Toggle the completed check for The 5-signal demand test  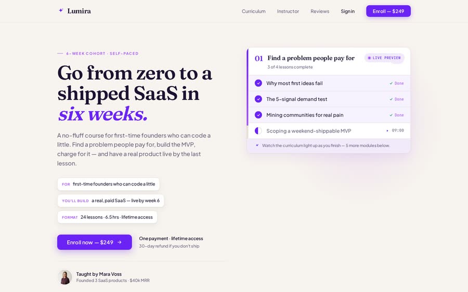point(258,99)
